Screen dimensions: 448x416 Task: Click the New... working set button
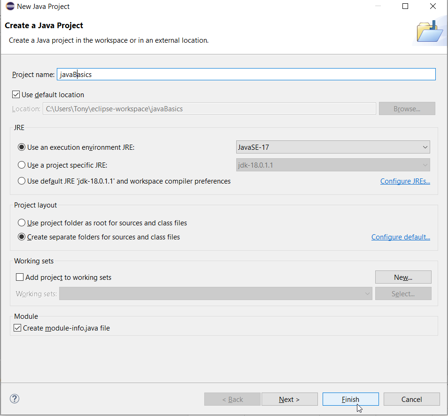tap(403, 277)
